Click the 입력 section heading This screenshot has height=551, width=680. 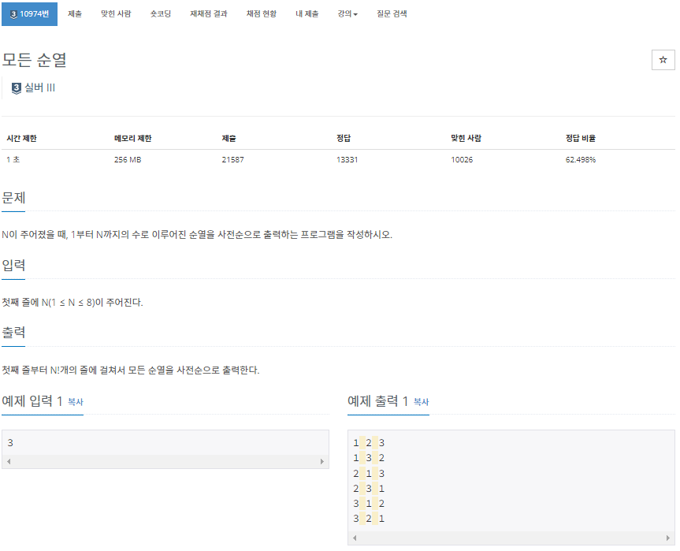[13, 265]
